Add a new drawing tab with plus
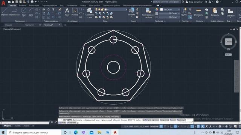 point(65,25)
